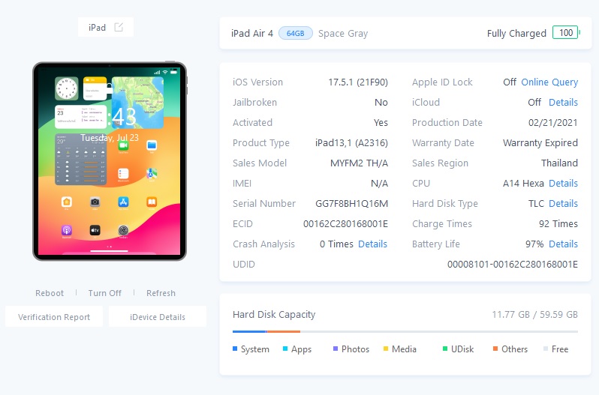599x395 pixels.
Task: Click the Photos legend color square
Action: click(x=336, y=349)
